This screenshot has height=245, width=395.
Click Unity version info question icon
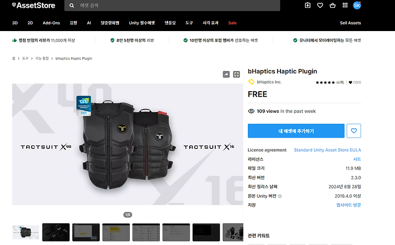click(279, 196)
